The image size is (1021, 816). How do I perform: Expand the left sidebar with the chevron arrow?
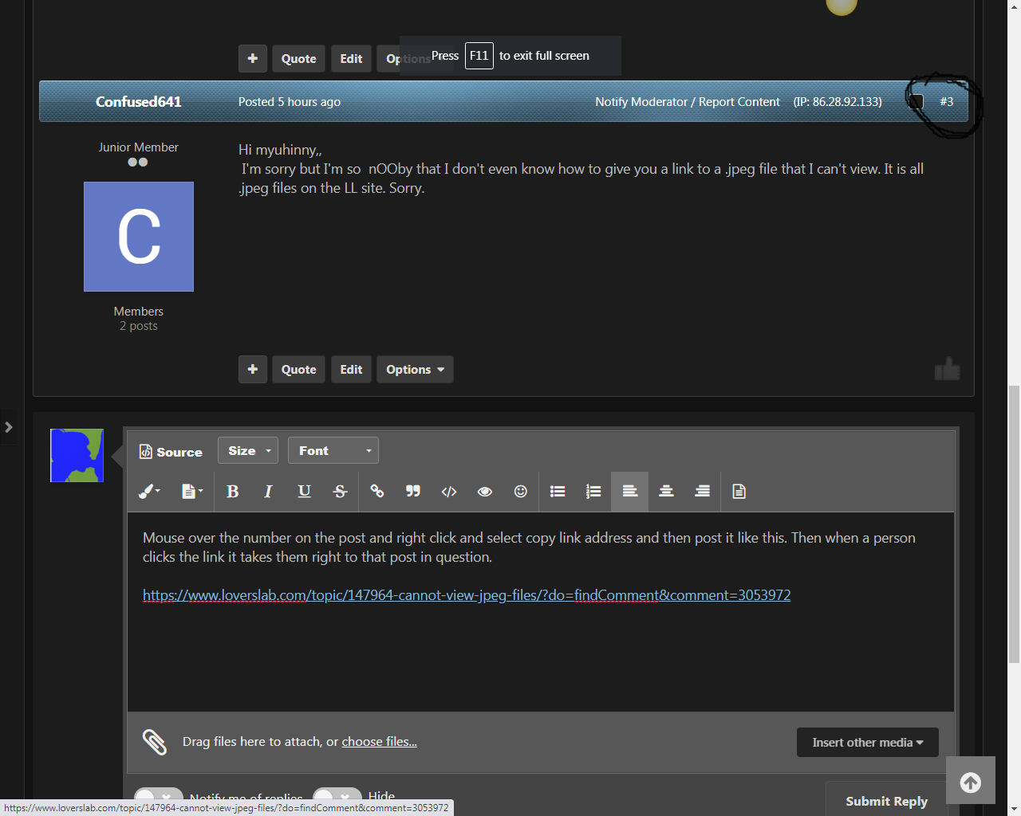(x=8, y=427)
